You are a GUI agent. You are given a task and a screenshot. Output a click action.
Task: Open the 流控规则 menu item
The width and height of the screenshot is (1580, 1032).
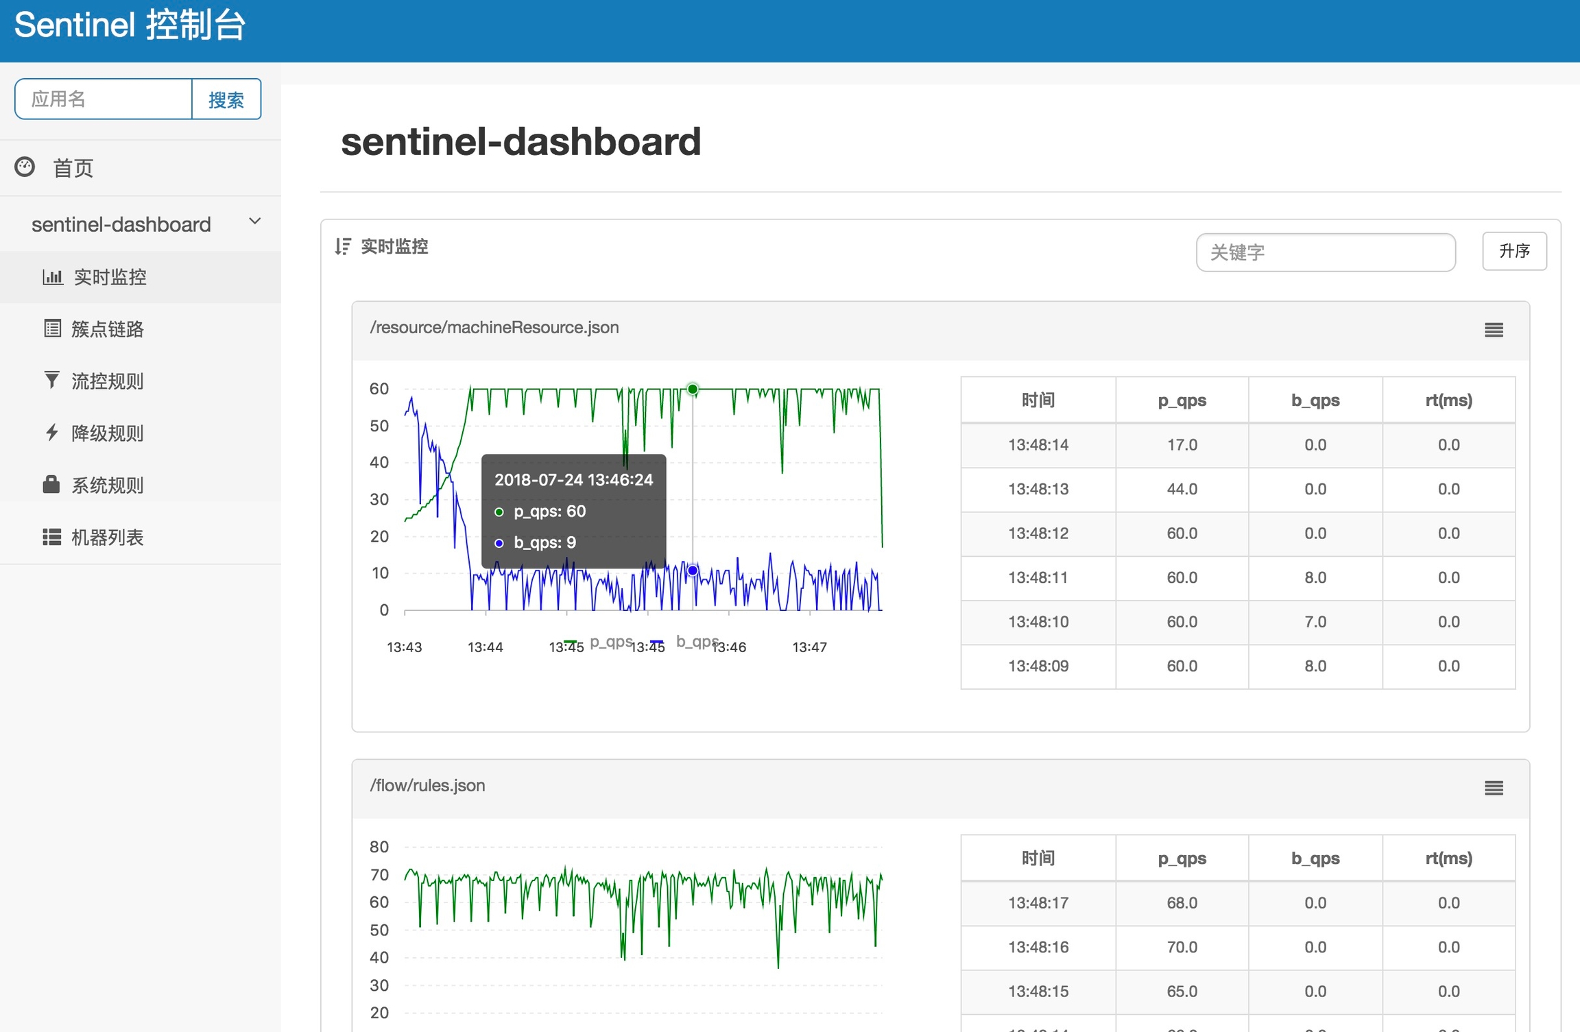coord(107,381)
